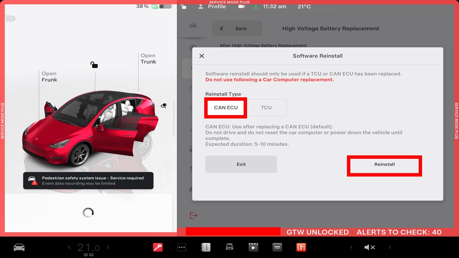Select the TCU reinstall type
The width and height of the screenshot is (459, 258).
pyautogui.click(x=266, y=108)
